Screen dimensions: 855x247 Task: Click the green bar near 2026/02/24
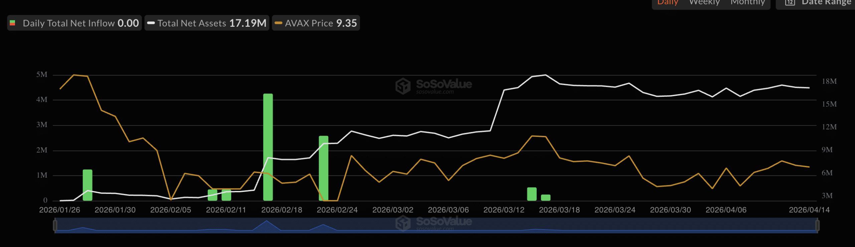(323, 168)
